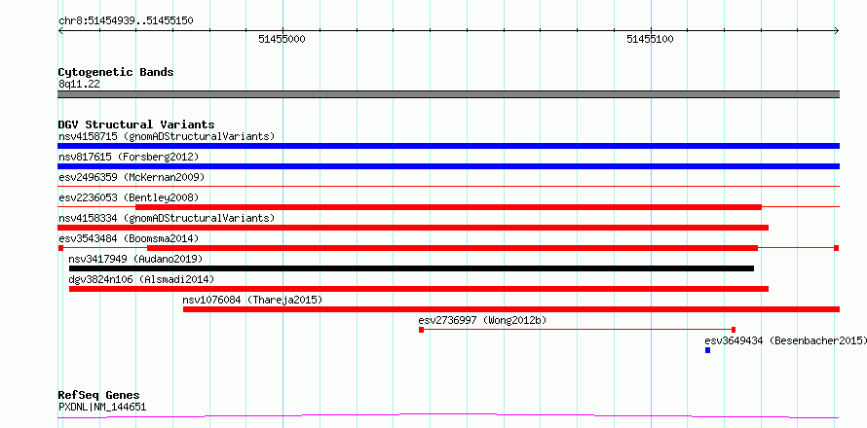
Task: Open label esv2496359 (McKernan2009)
Action: [x=132, y=177]
